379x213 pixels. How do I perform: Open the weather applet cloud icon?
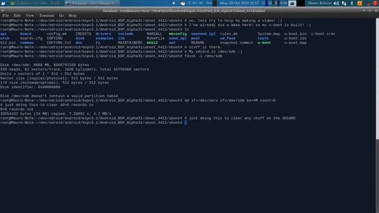tap(183, 3)
